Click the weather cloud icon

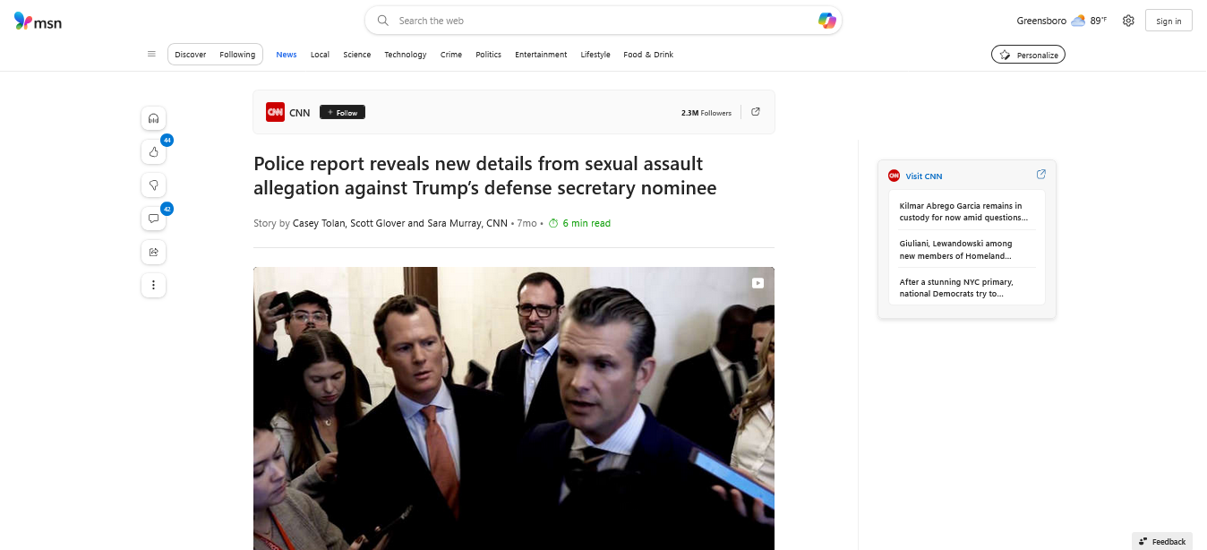coord(1078,21)
